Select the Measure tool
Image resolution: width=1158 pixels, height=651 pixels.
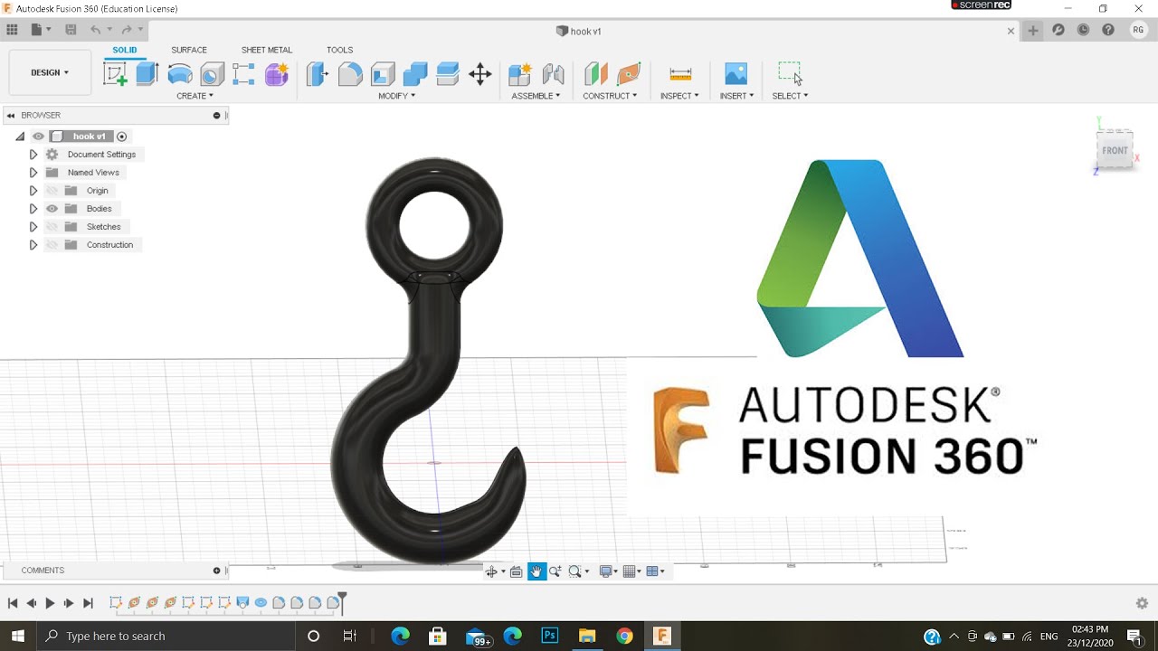(x=680, y=74)
